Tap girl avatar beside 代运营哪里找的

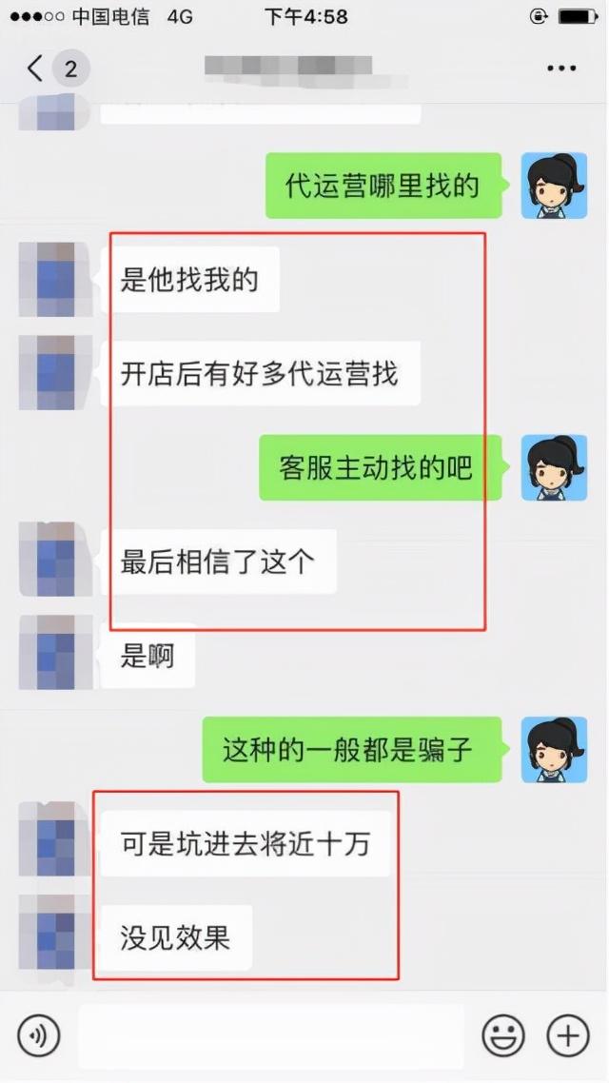pyautogui.click(x=554, y=186)
